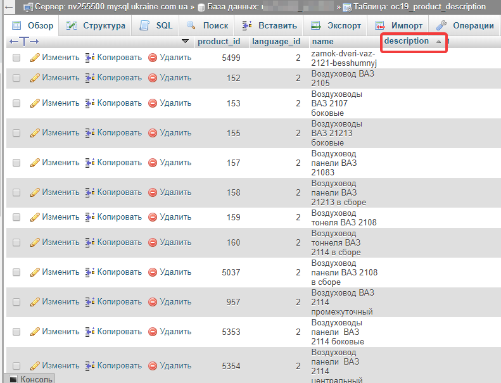The image size is (501, 383).
Task: Click the red delete icon for row 153
Action: coord(153,103)
